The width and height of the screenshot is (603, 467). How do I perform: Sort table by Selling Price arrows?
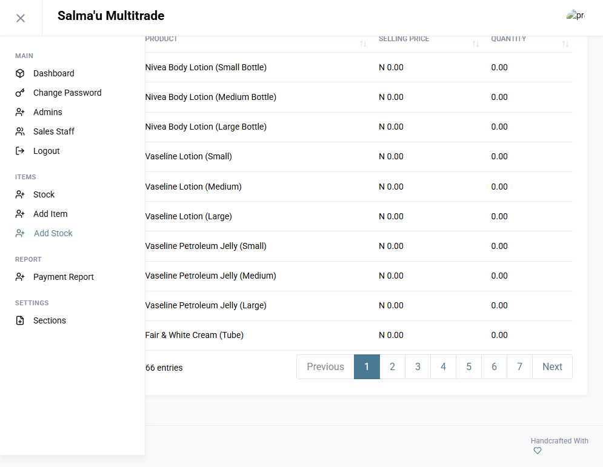point(476,44)
